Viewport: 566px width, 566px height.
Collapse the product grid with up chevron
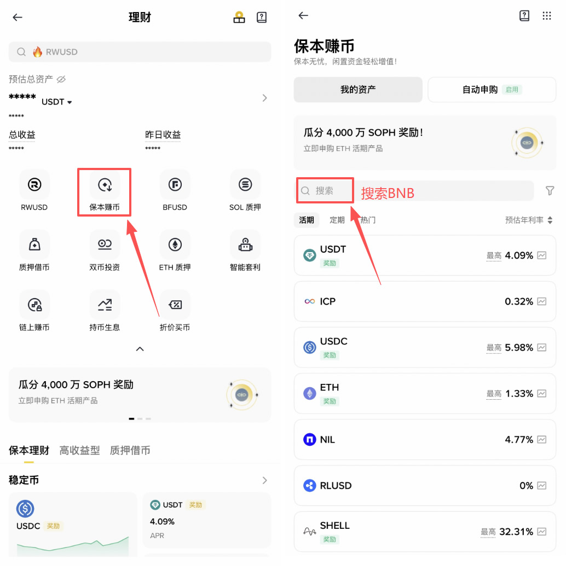(x=140, y=349)
